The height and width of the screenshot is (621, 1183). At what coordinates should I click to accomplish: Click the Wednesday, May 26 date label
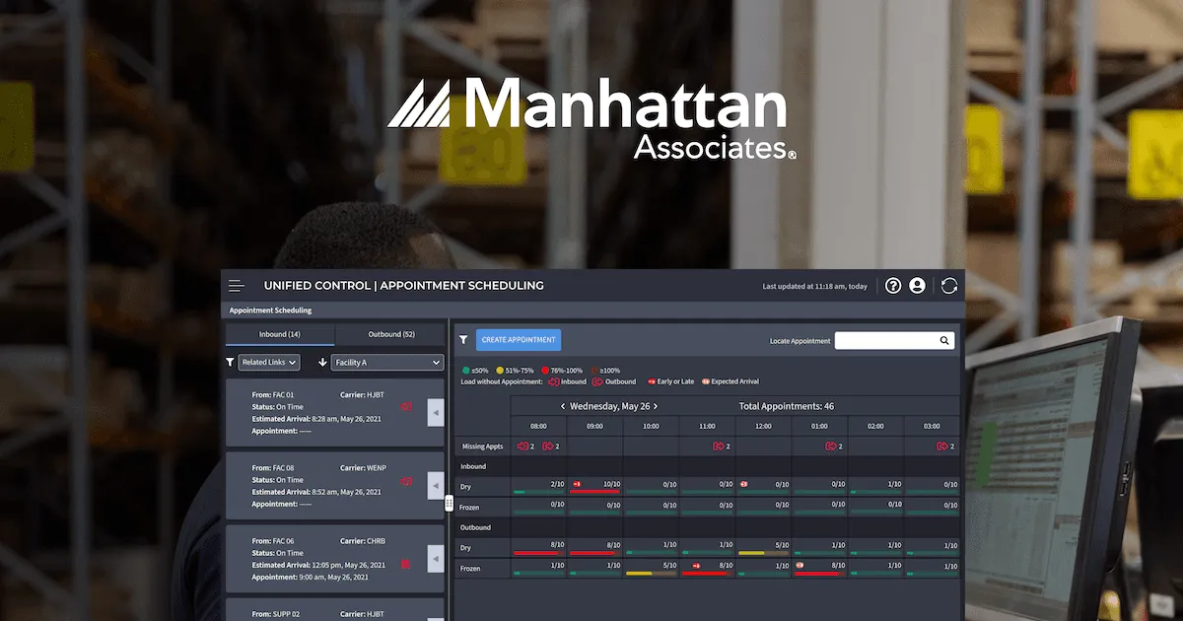click(x=609, y=406)
